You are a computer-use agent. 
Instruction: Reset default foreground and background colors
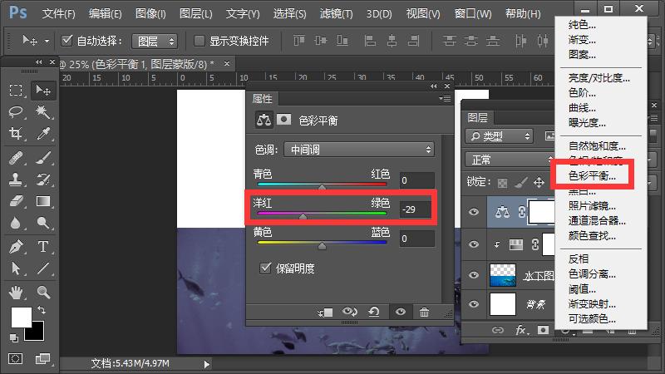click(x=14, y=337)
